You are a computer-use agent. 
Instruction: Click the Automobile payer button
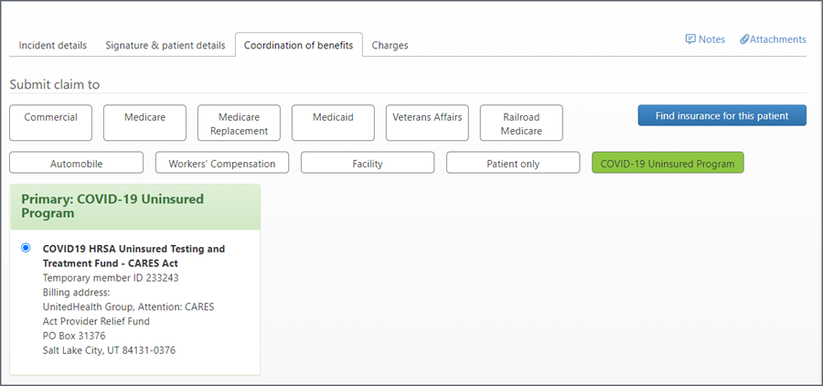coord(76,163)
